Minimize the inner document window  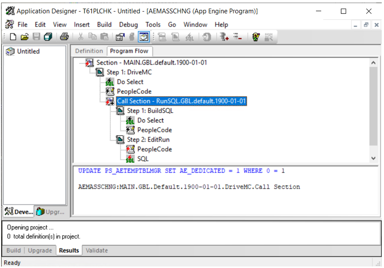click(355, 25)
